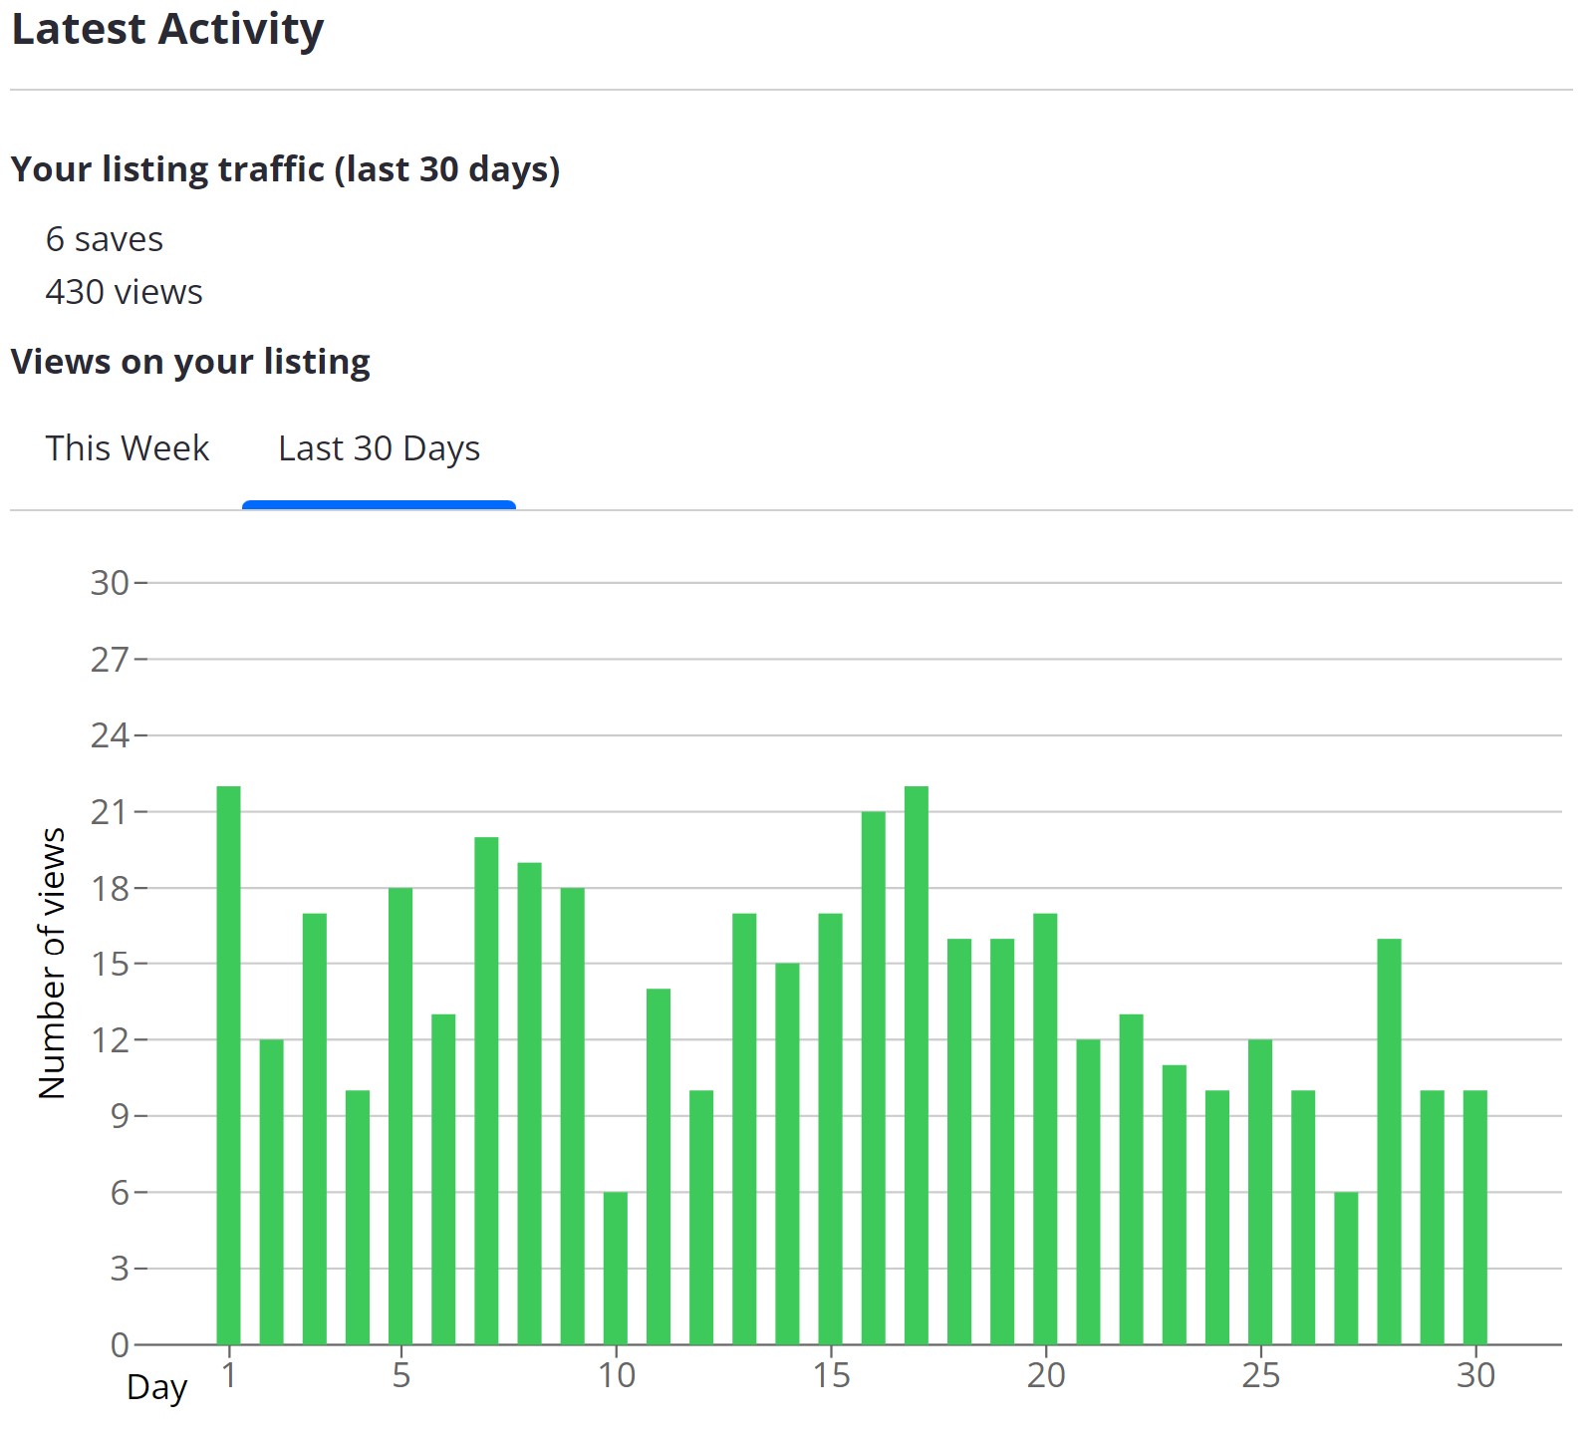Select the day 28 bar with 16 views
This screenshot has height=1435, width=1591.
1390,1141
